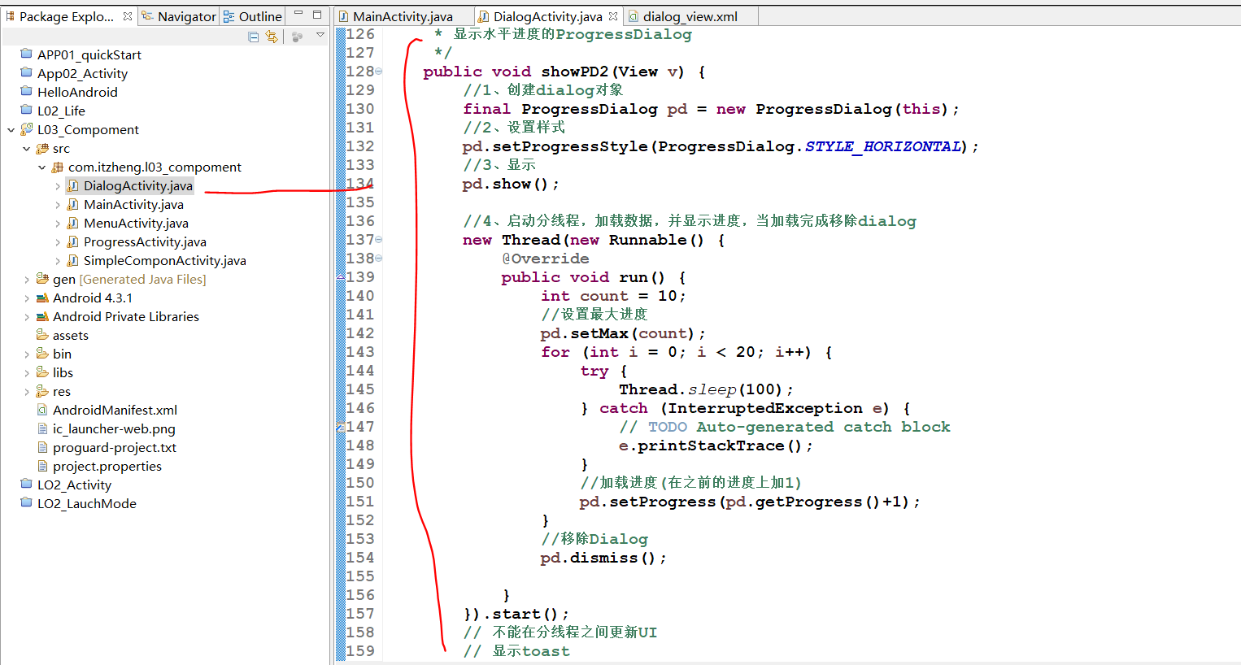Screen dimensions: 1241x665
Task: Collapse the L03_Compoment project node
Action: [11, 129]
